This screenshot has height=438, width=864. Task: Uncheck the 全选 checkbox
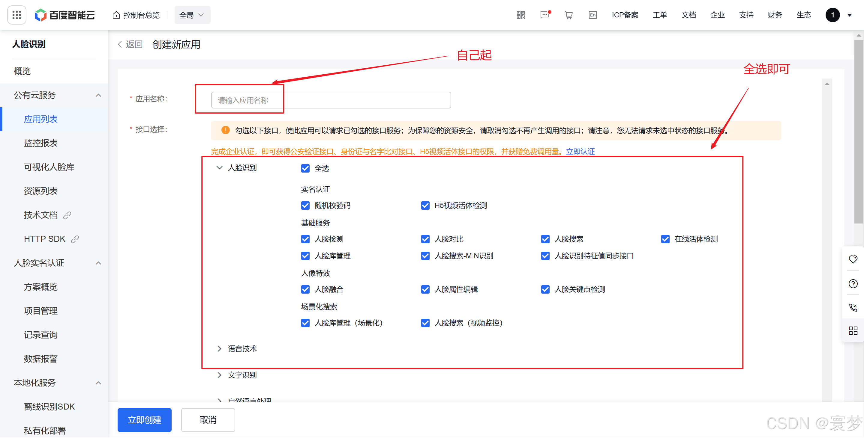[x=305, y=168]
